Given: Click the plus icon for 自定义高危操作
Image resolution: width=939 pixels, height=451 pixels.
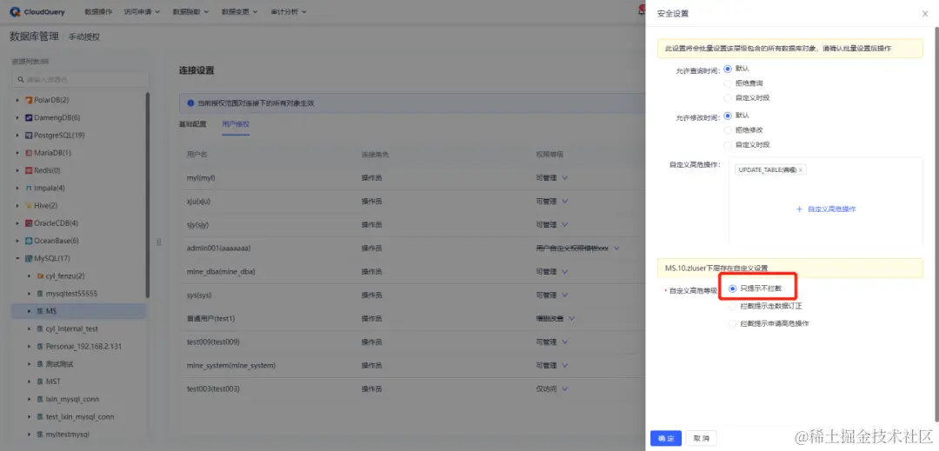Looking at the screenshot, I should 799,209.
